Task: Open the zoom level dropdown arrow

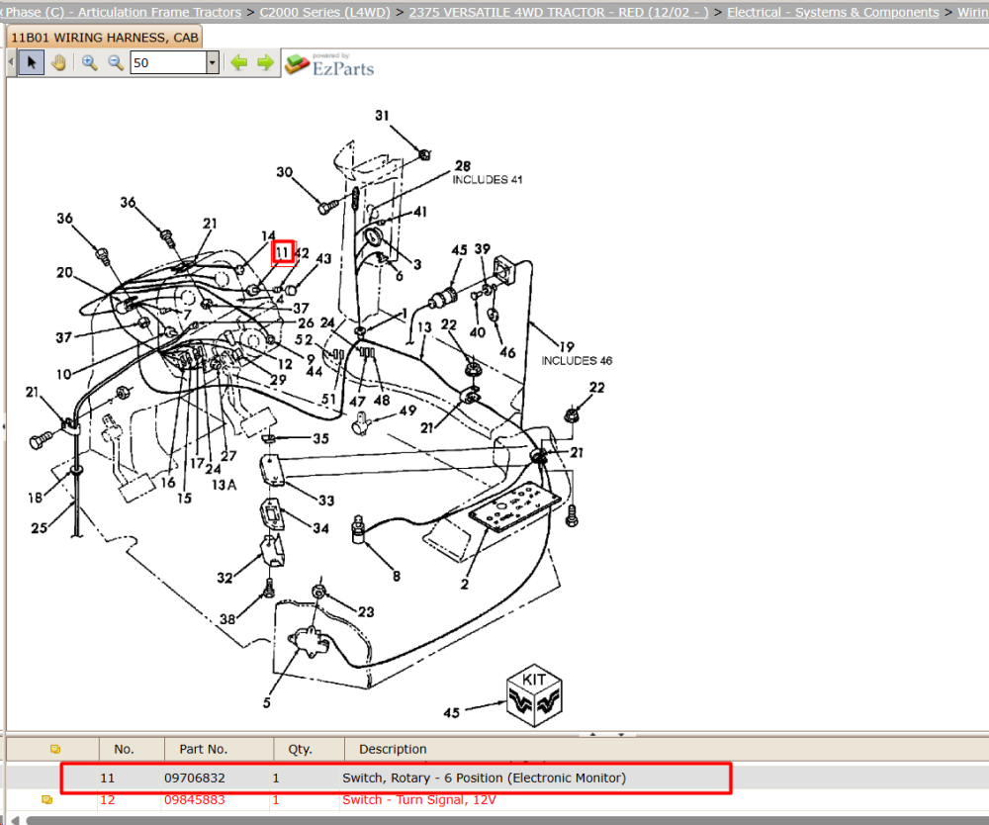Action: click(213, 62)
